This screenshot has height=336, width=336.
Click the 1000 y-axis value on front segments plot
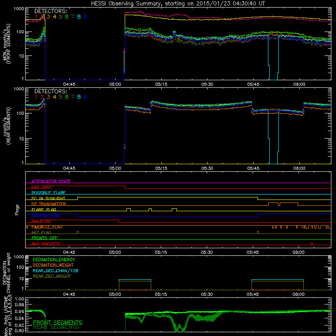tap(19, 9)
